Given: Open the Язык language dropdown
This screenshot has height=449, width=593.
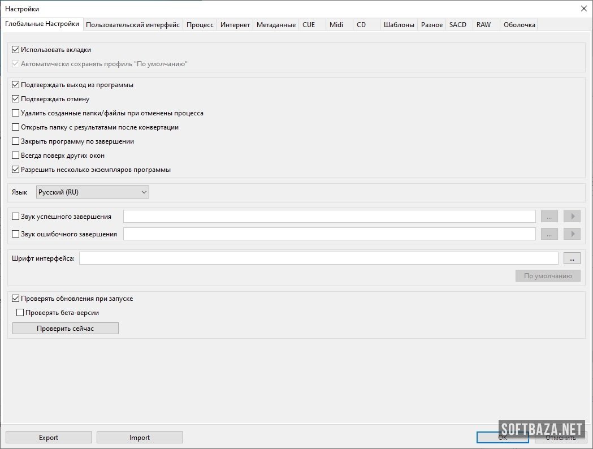Looking at the screenshot, I should [x=92, y=192].
